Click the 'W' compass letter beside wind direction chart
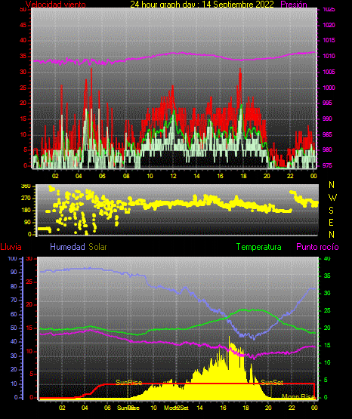The width and height of the screenshot is (352, 419). (x=332, y=198)
